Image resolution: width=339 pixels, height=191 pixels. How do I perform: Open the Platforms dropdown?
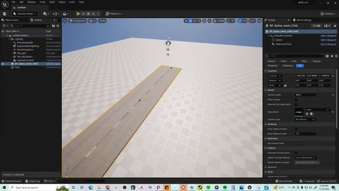coord(114,14)
